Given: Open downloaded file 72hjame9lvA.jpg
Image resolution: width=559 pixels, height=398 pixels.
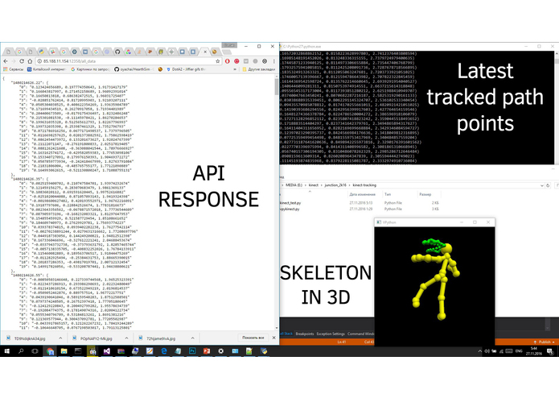Looking at the screenshot, I should tap(161, 338).
